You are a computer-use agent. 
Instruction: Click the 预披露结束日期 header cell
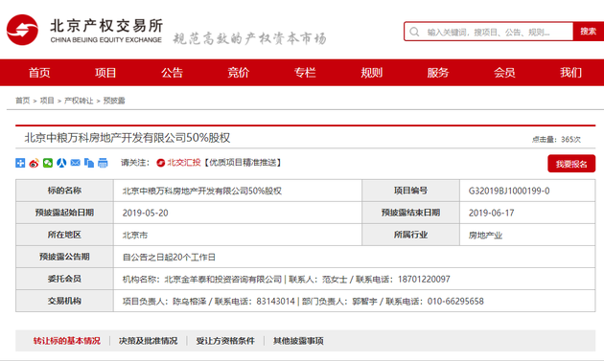410,213
